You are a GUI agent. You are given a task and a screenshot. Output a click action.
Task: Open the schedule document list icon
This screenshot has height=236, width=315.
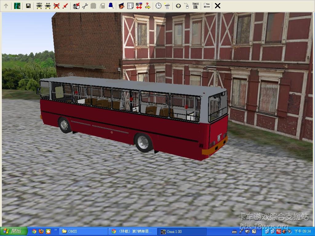[x=130, y=6]
